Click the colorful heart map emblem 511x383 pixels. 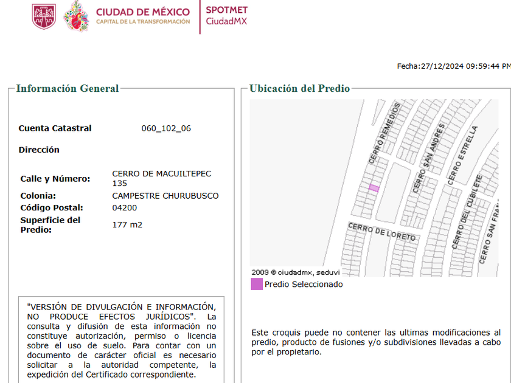click(x=76, y=16)
